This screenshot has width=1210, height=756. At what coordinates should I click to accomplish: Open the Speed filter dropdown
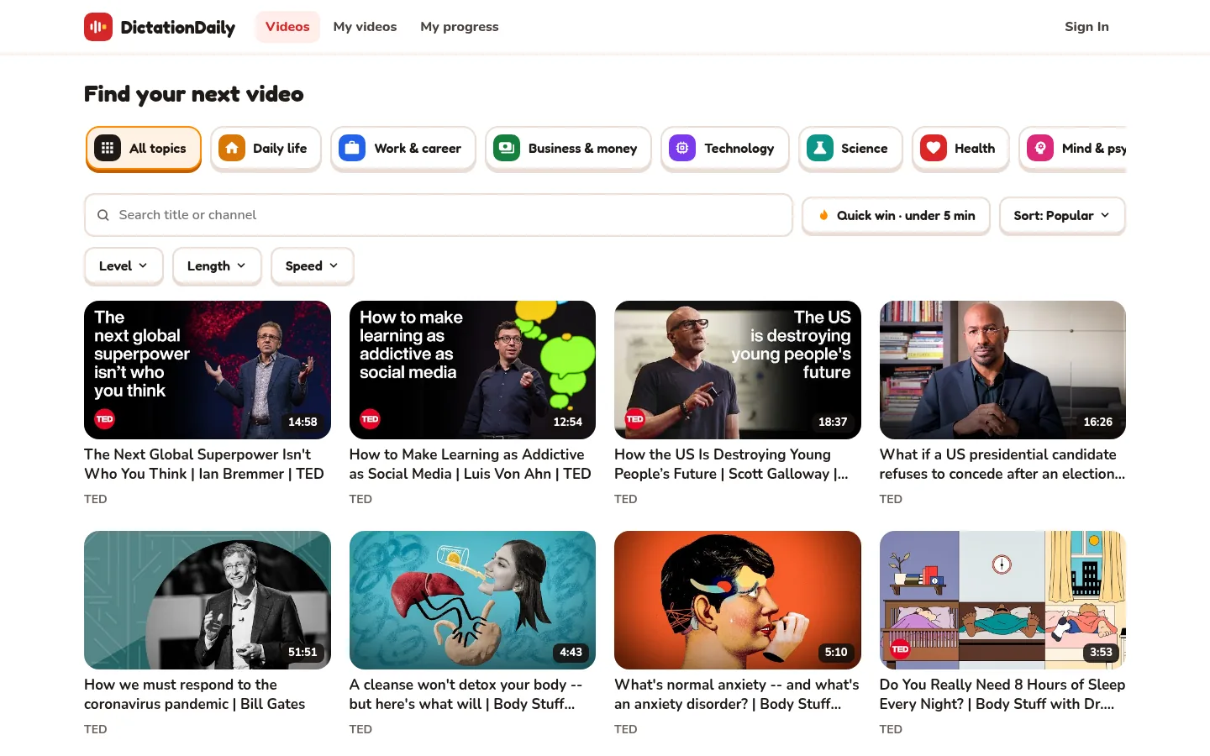click(x=312, y=265)
